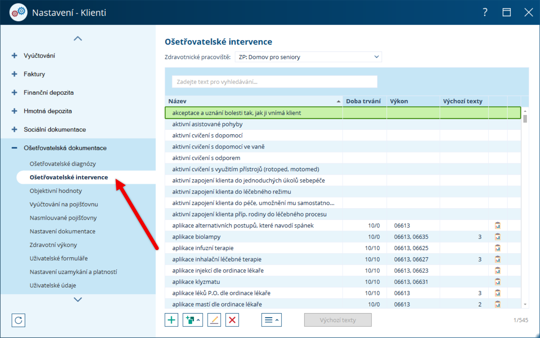Expand the Hmotná depozita section

pos(14,111)
